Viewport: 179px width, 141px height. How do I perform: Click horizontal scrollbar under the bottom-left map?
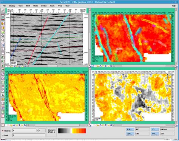(57, 125)
